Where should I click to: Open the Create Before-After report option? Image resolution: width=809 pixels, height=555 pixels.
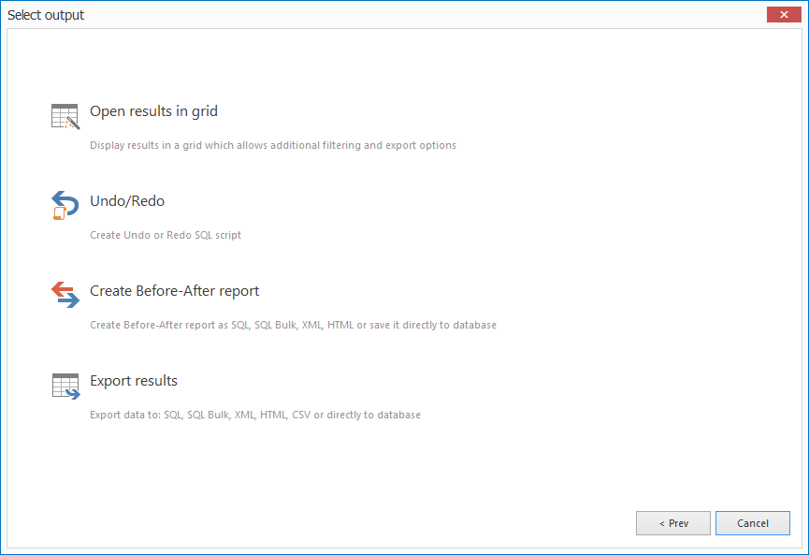[x=174, y=290]
